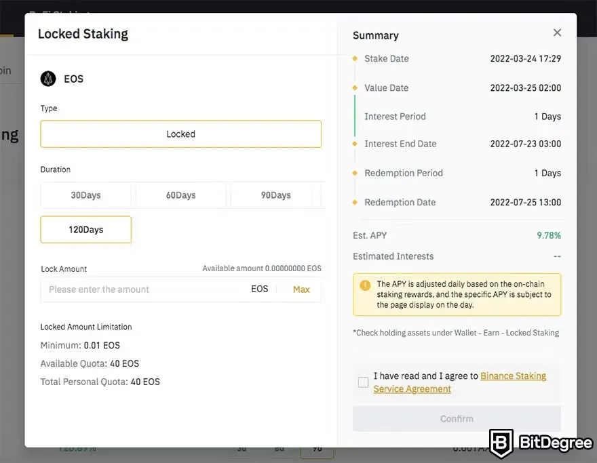This screenshot has width=597, height=463.
Task: Click Total Personal Quota: 40 EOS text
Action: pyautogui.click(x=100, y=382)
